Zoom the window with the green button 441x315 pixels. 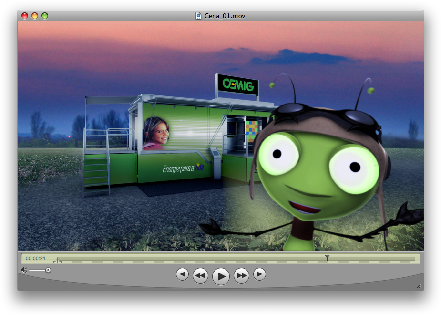[45, 16]
